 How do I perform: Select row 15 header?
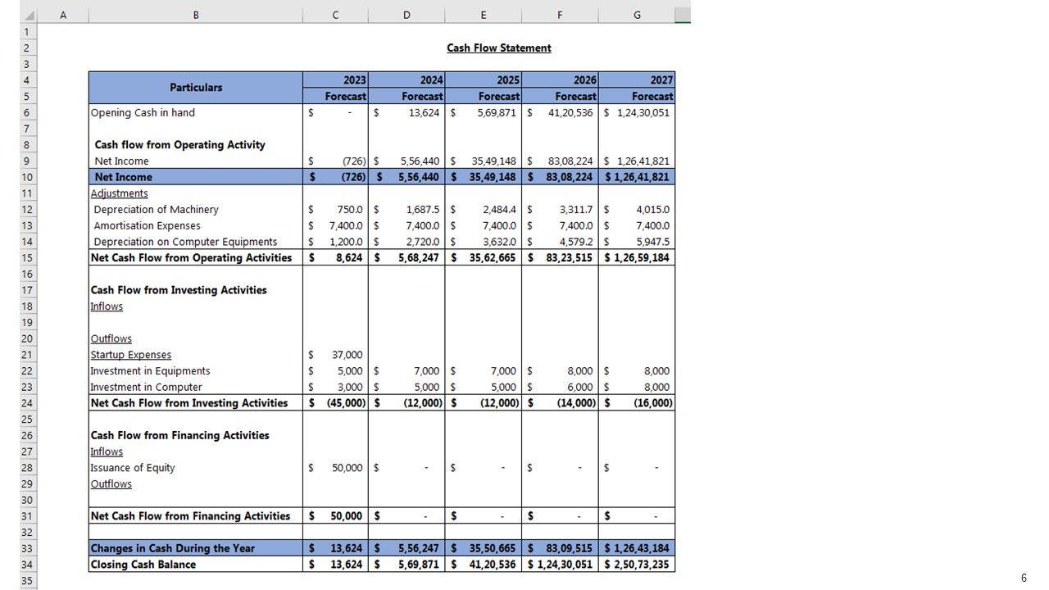point(27,258)
